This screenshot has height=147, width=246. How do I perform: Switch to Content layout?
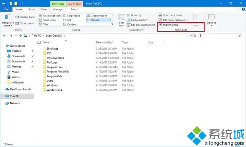coord(70,24)
